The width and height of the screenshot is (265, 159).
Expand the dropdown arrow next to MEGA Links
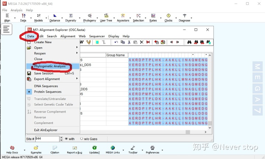123,150
